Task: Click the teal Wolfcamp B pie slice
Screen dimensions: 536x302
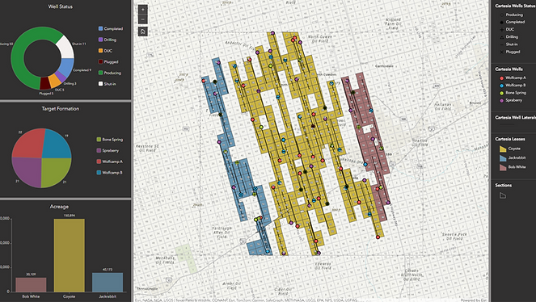Action: (56, 145)
